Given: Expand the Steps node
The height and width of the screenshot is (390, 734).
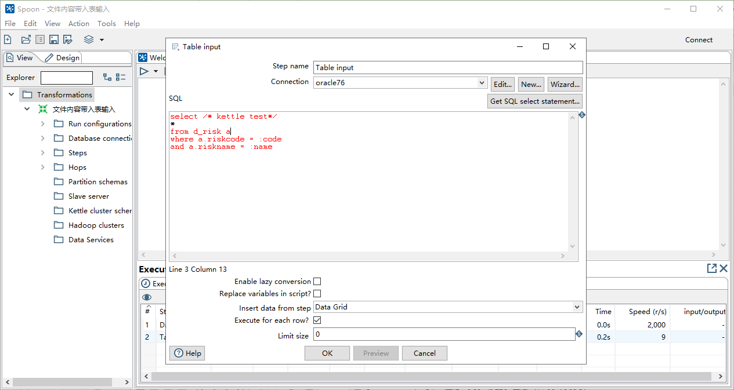Looking at the screenshot, I should 42,152.
